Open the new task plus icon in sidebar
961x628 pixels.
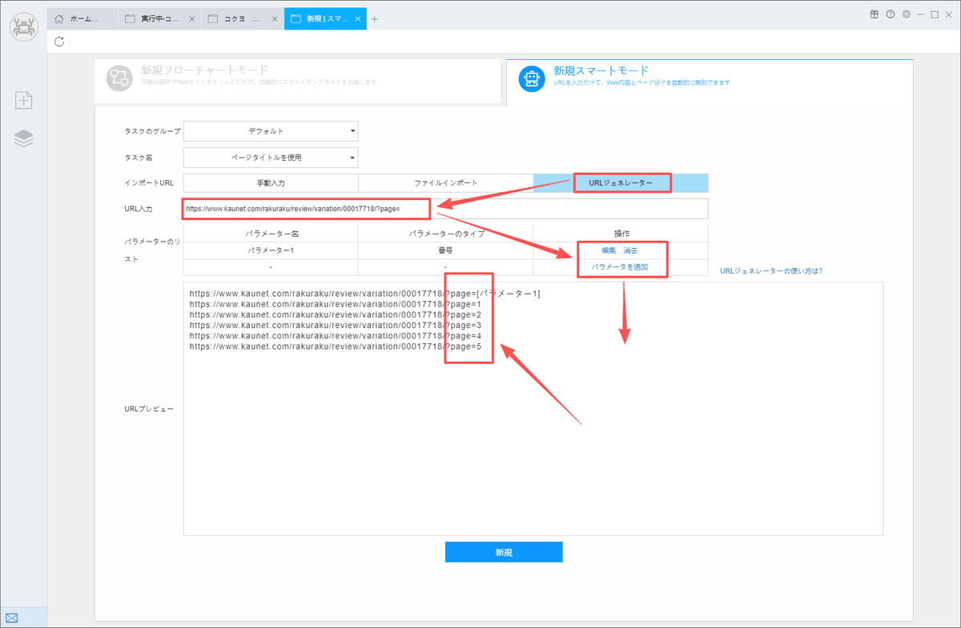click(23, 100)
